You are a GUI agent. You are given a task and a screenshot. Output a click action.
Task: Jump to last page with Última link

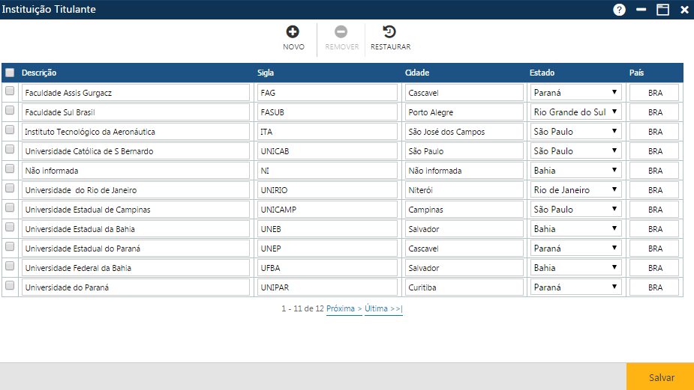tap(383, 308)
